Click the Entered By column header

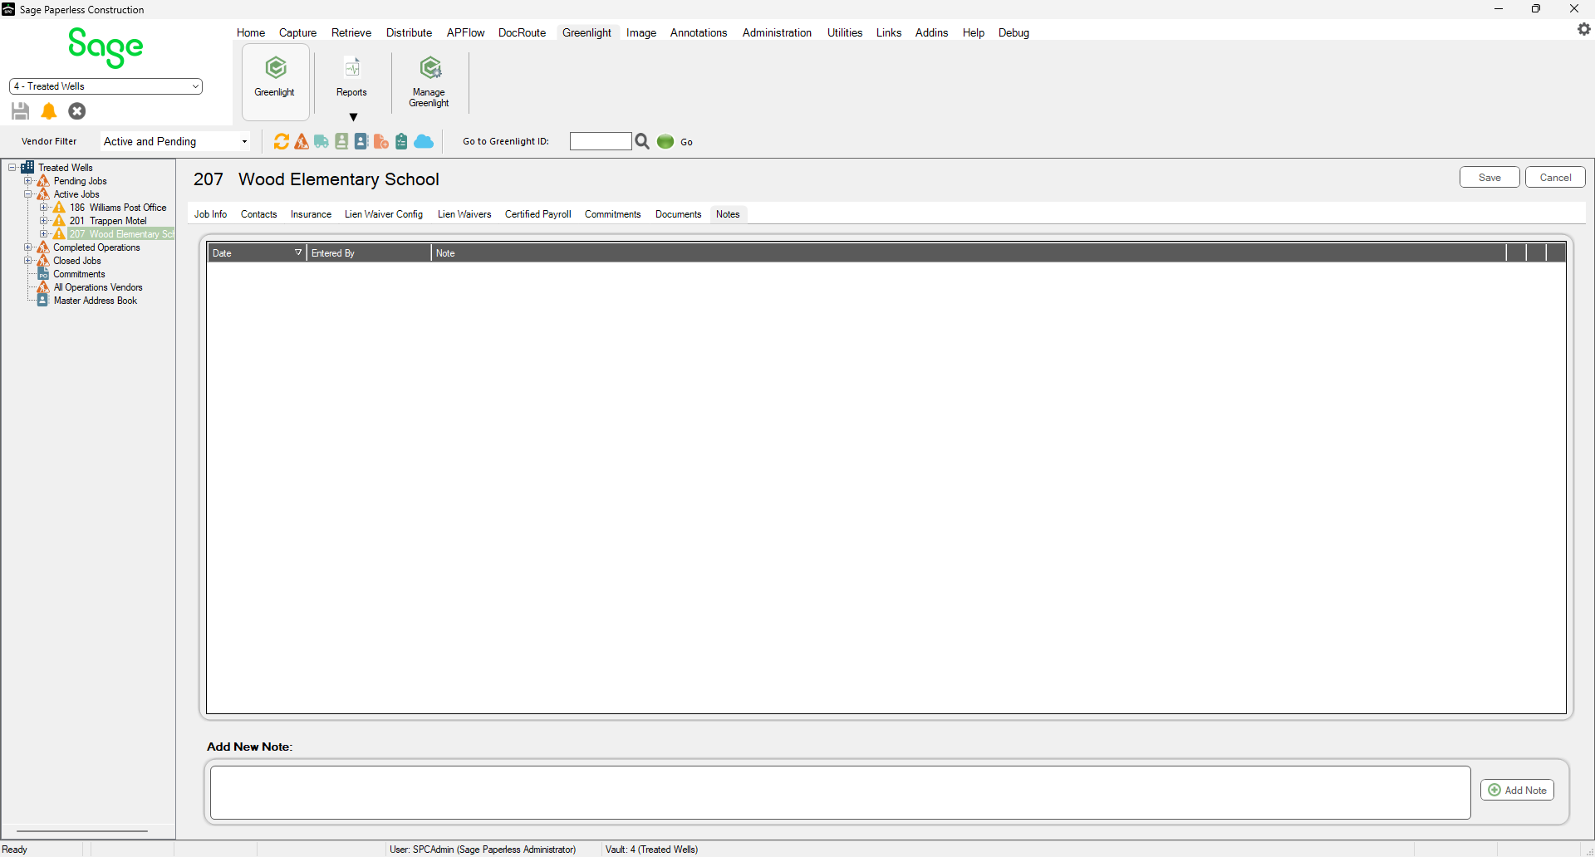(x=369, y=252)
